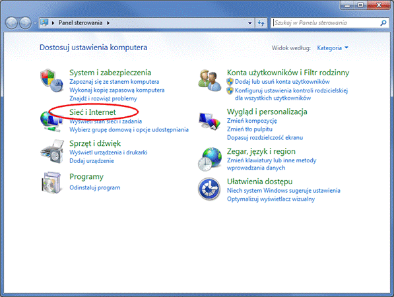Open the recent pages arrow beside Forward
Image resolution: width=394 pixels, height=297 pixels.
pos(35,23)
